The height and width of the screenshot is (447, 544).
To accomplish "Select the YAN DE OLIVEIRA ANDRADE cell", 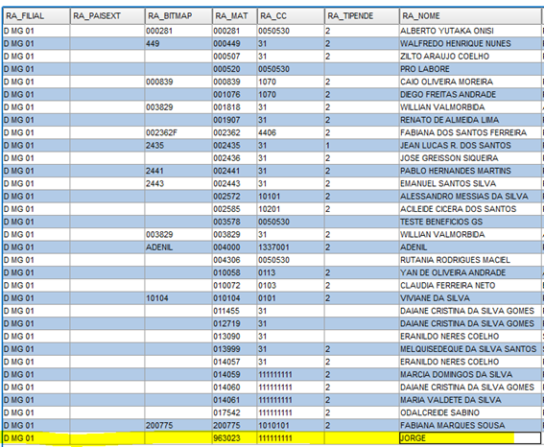I will (470, 272).
